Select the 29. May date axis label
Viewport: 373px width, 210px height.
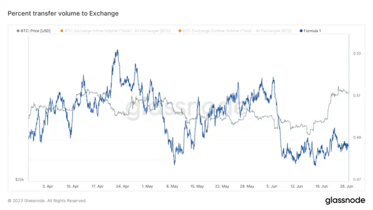247,186
